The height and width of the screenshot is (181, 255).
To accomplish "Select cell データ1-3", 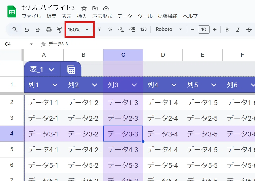I will (x=123, y=102).
